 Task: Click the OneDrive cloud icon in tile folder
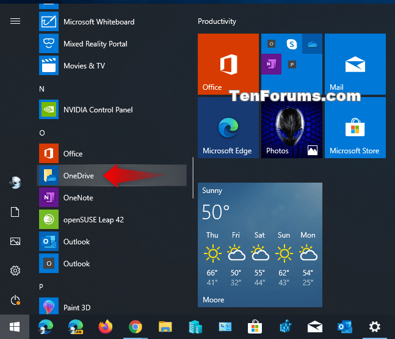(x=313, y=44)
